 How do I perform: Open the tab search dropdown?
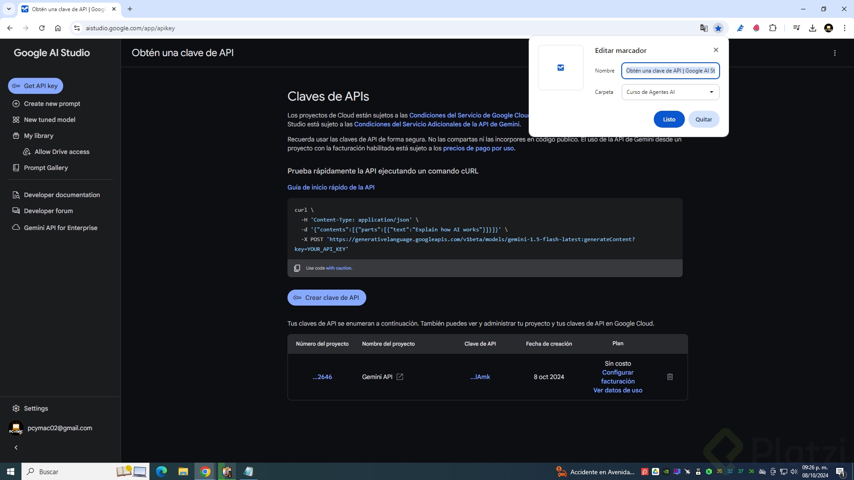(9, 9)
